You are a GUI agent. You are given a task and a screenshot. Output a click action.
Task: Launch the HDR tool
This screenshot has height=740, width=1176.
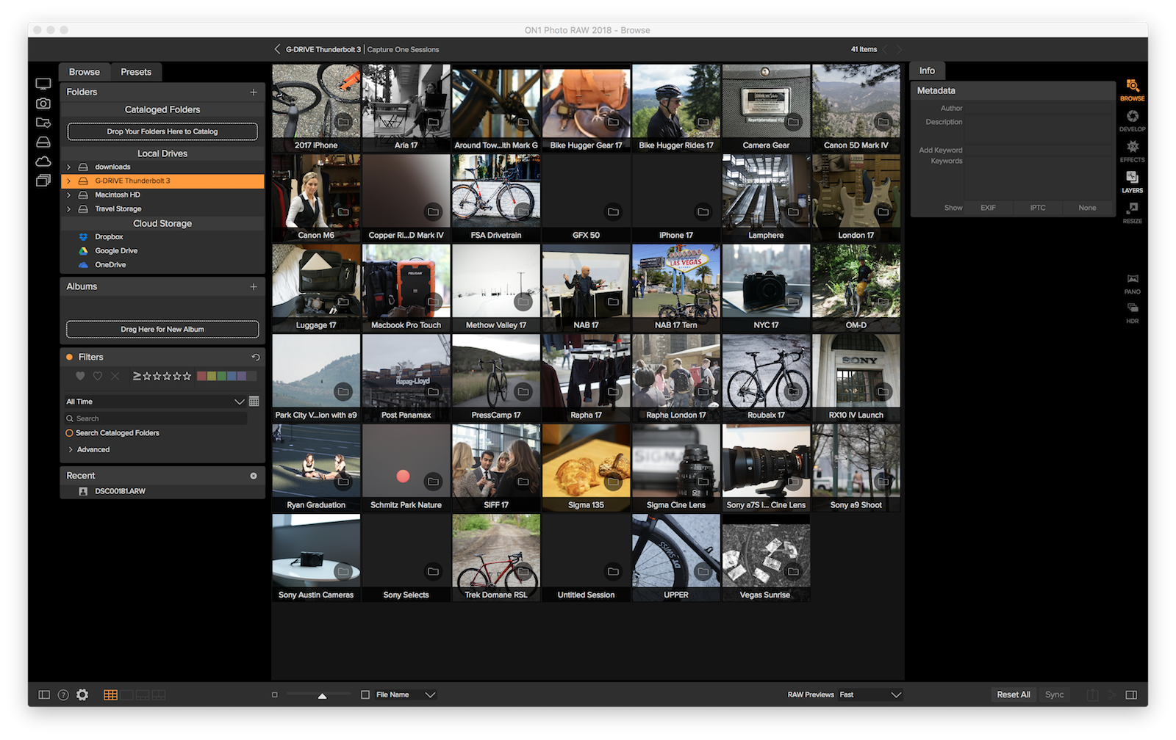(1132, 313)
